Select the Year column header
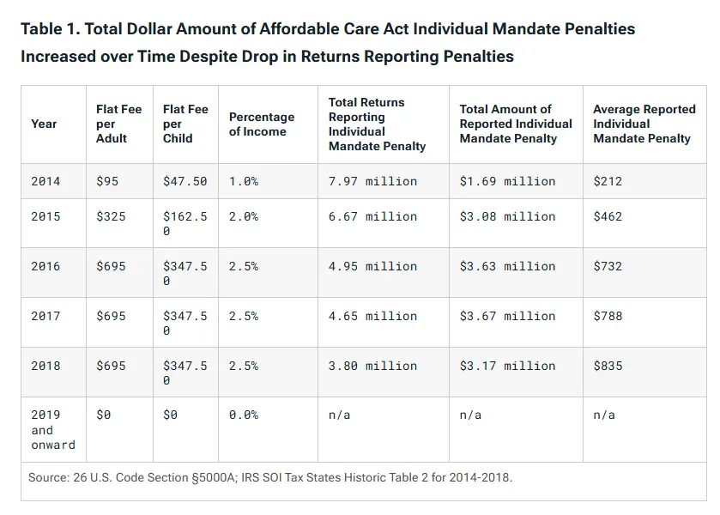Image resolution: width=720 pixels, height=515 pixels. click(44, 124)
